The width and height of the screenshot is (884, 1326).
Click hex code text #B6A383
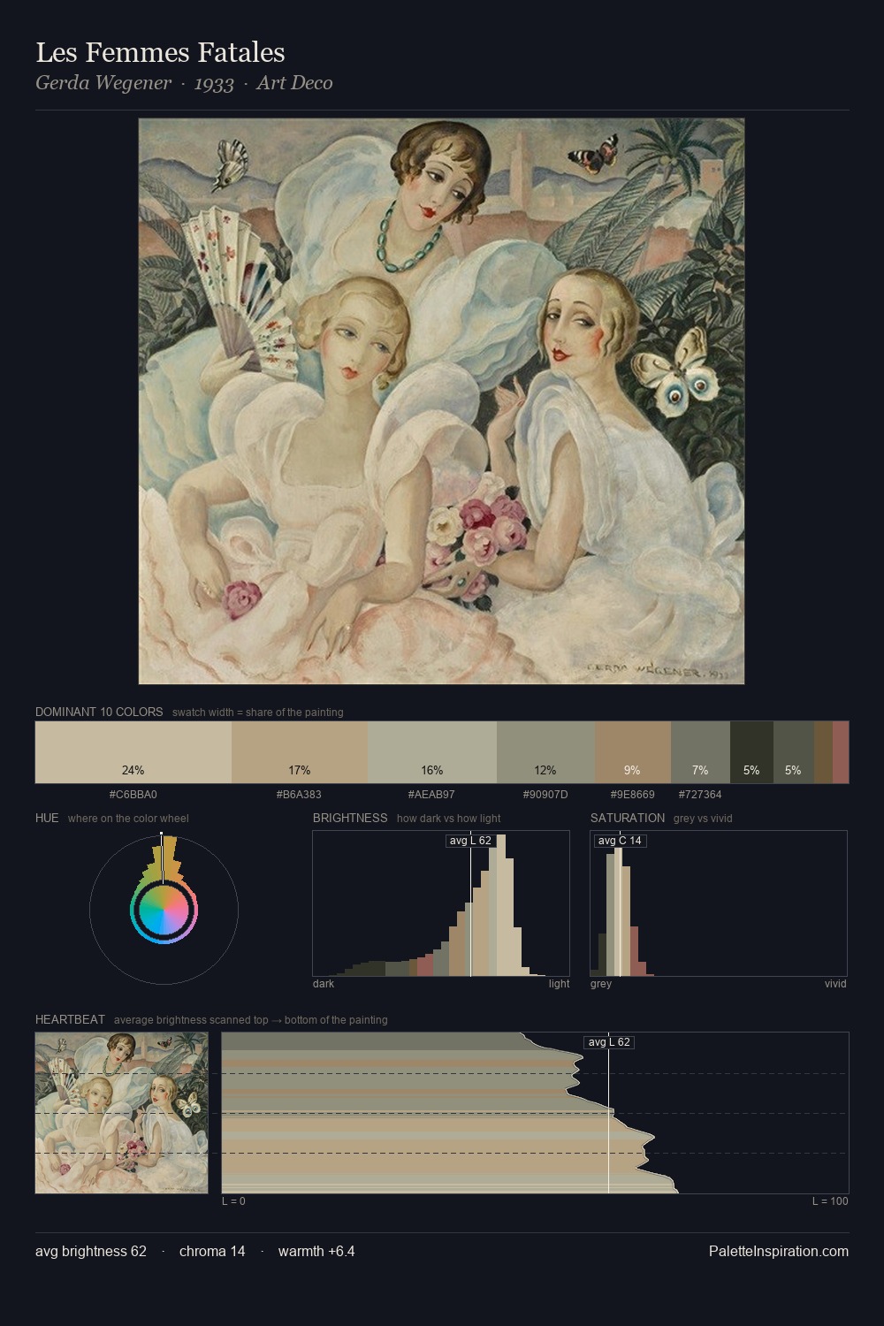pos(299,795)
